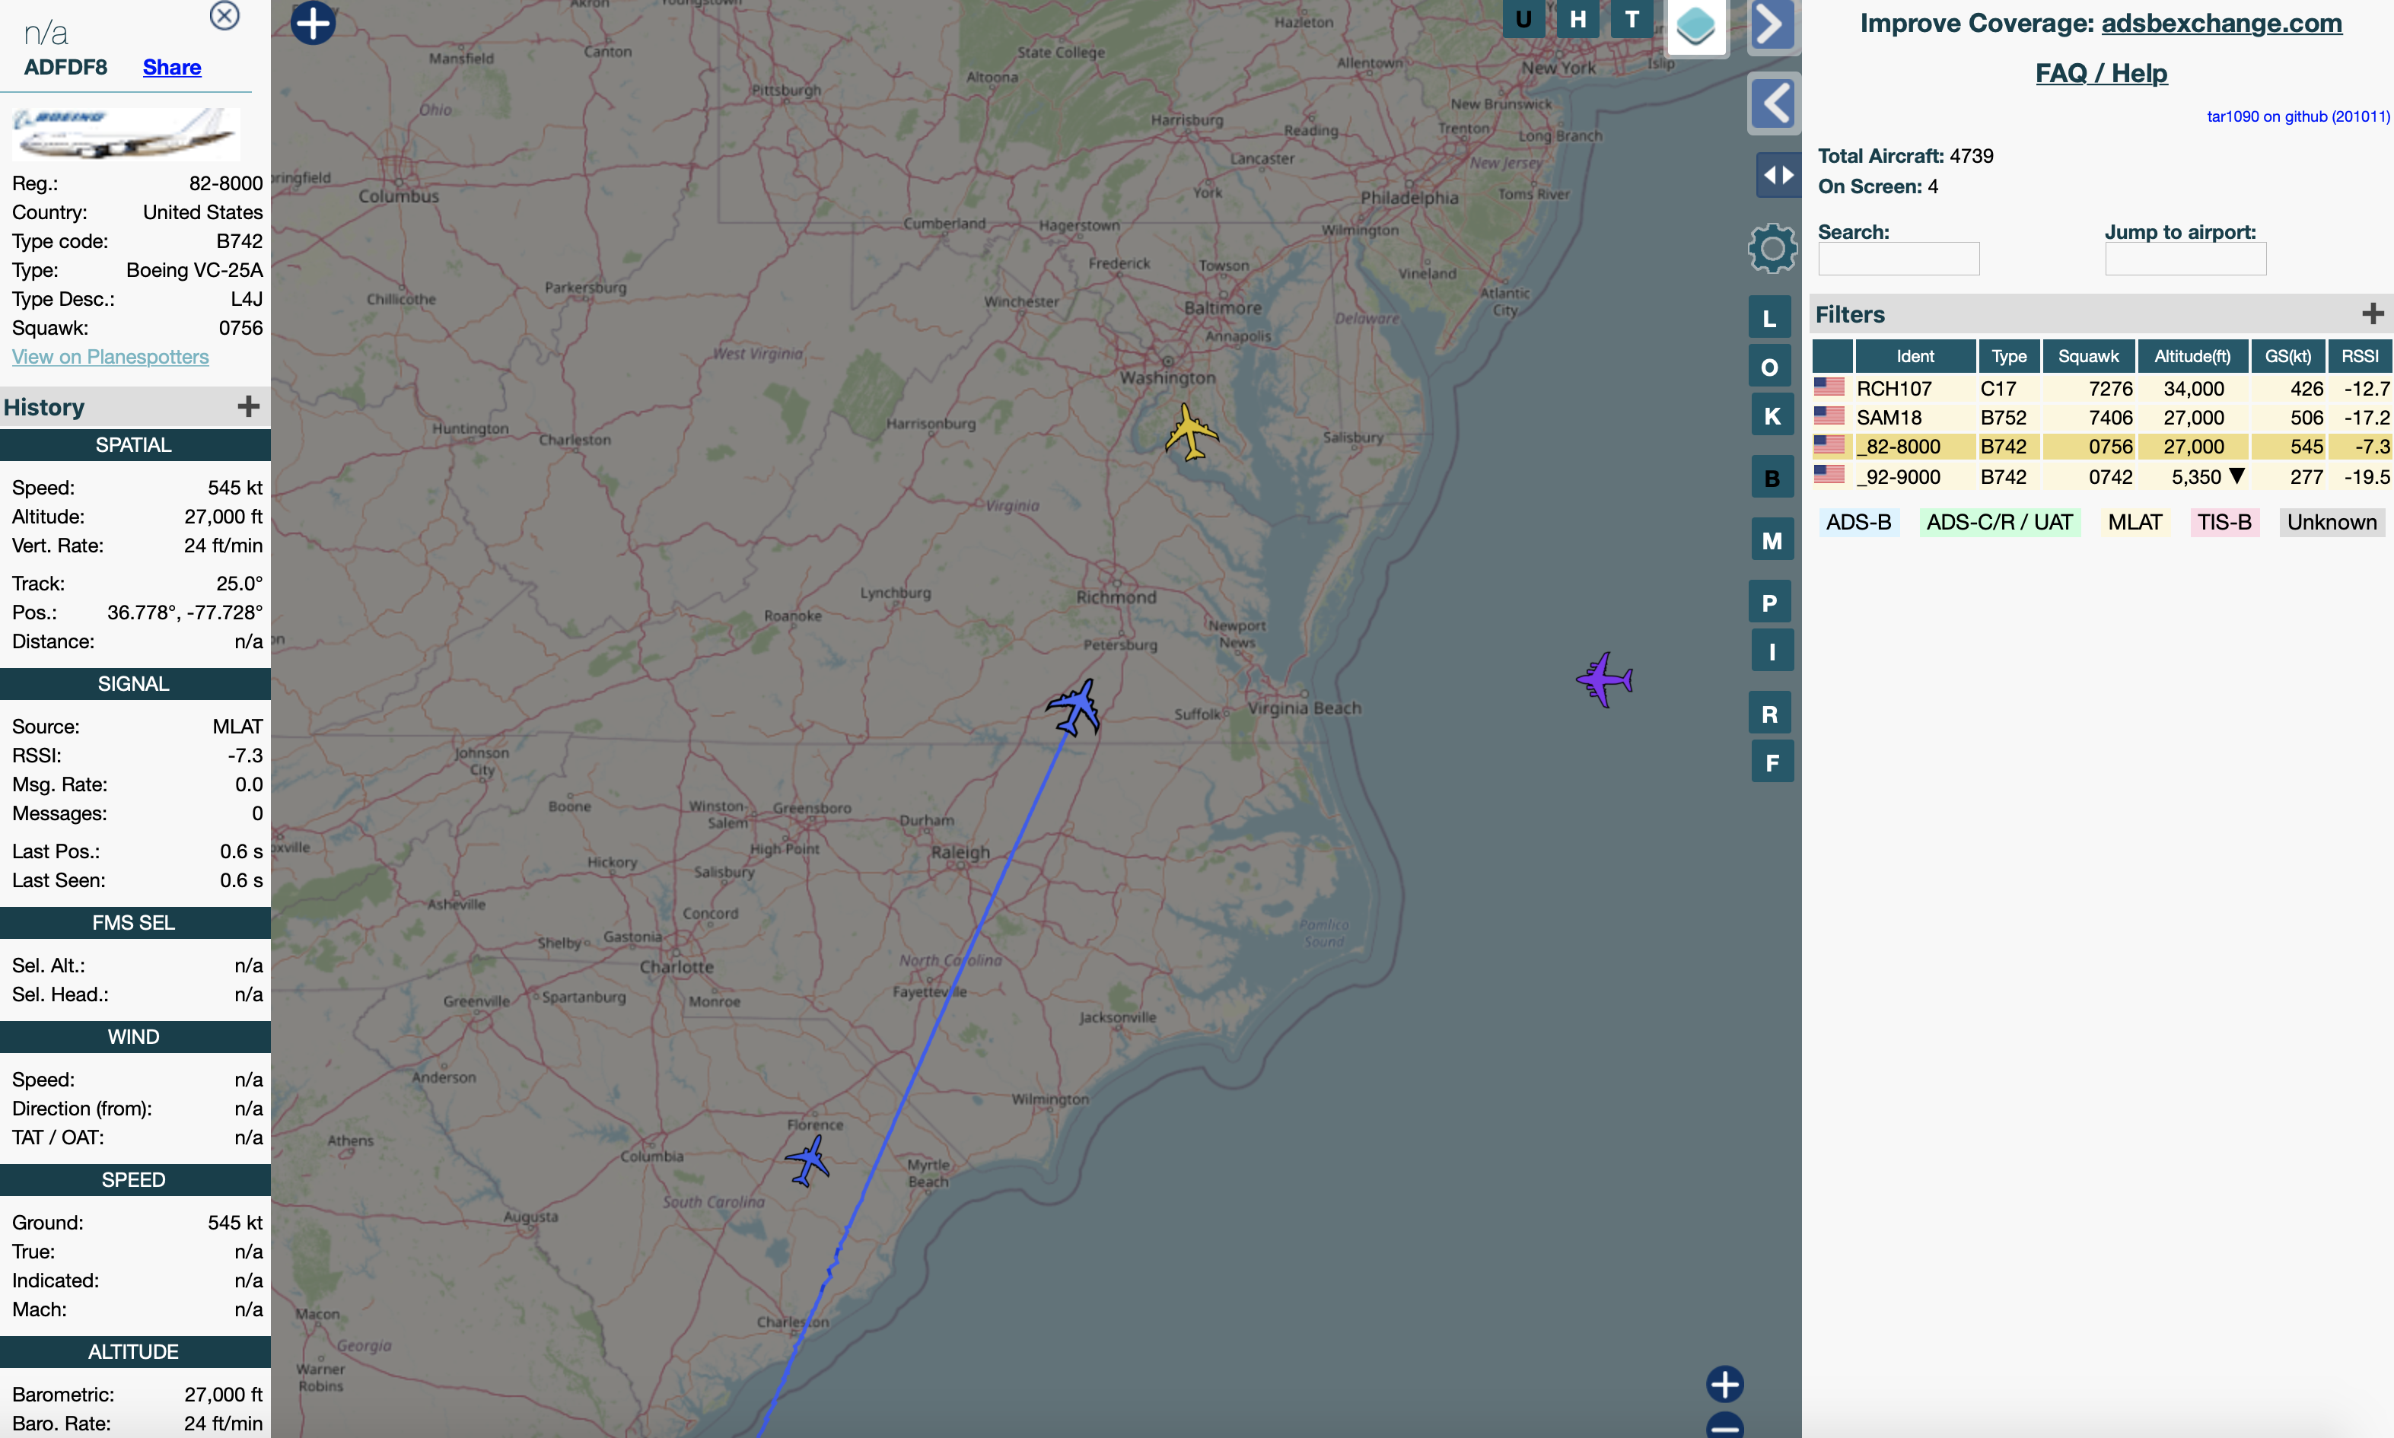Select the _82-8000 aircraft row

(x=2102, y=447)
